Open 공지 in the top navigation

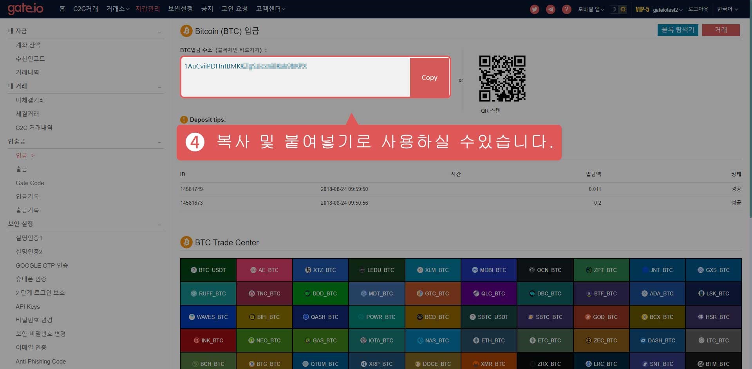[207, 9]
